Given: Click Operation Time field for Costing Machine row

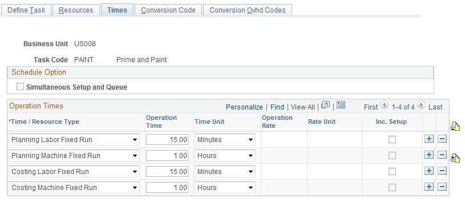Looking at the screenshot, I should click(167, 188).
